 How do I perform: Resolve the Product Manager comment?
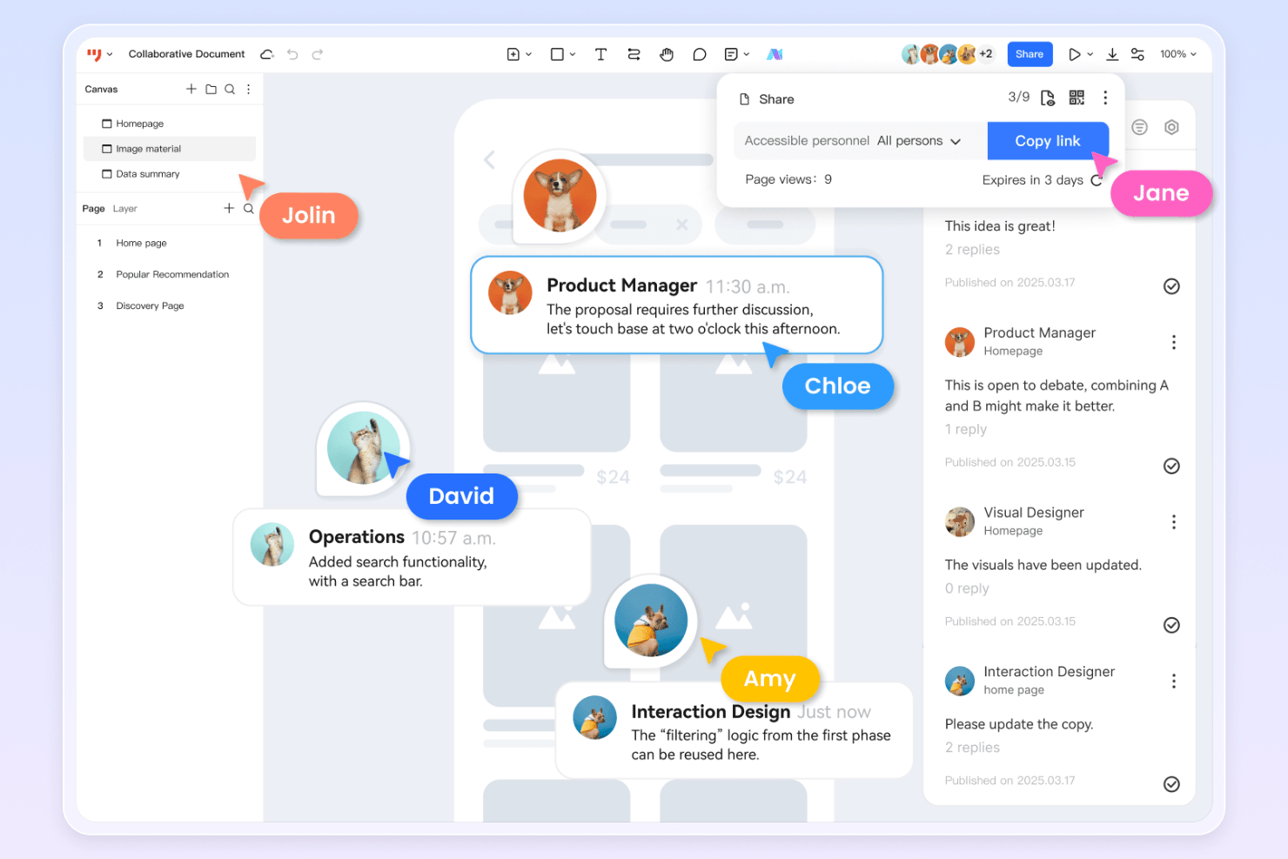(1171, 466)
